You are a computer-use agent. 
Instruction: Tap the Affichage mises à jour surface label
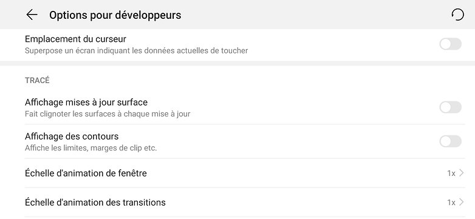pos(86,103)
